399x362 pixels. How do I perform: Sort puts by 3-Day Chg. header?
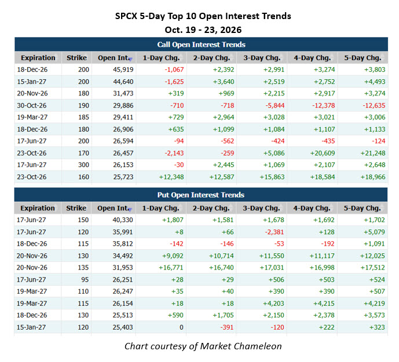coord(261,208)
